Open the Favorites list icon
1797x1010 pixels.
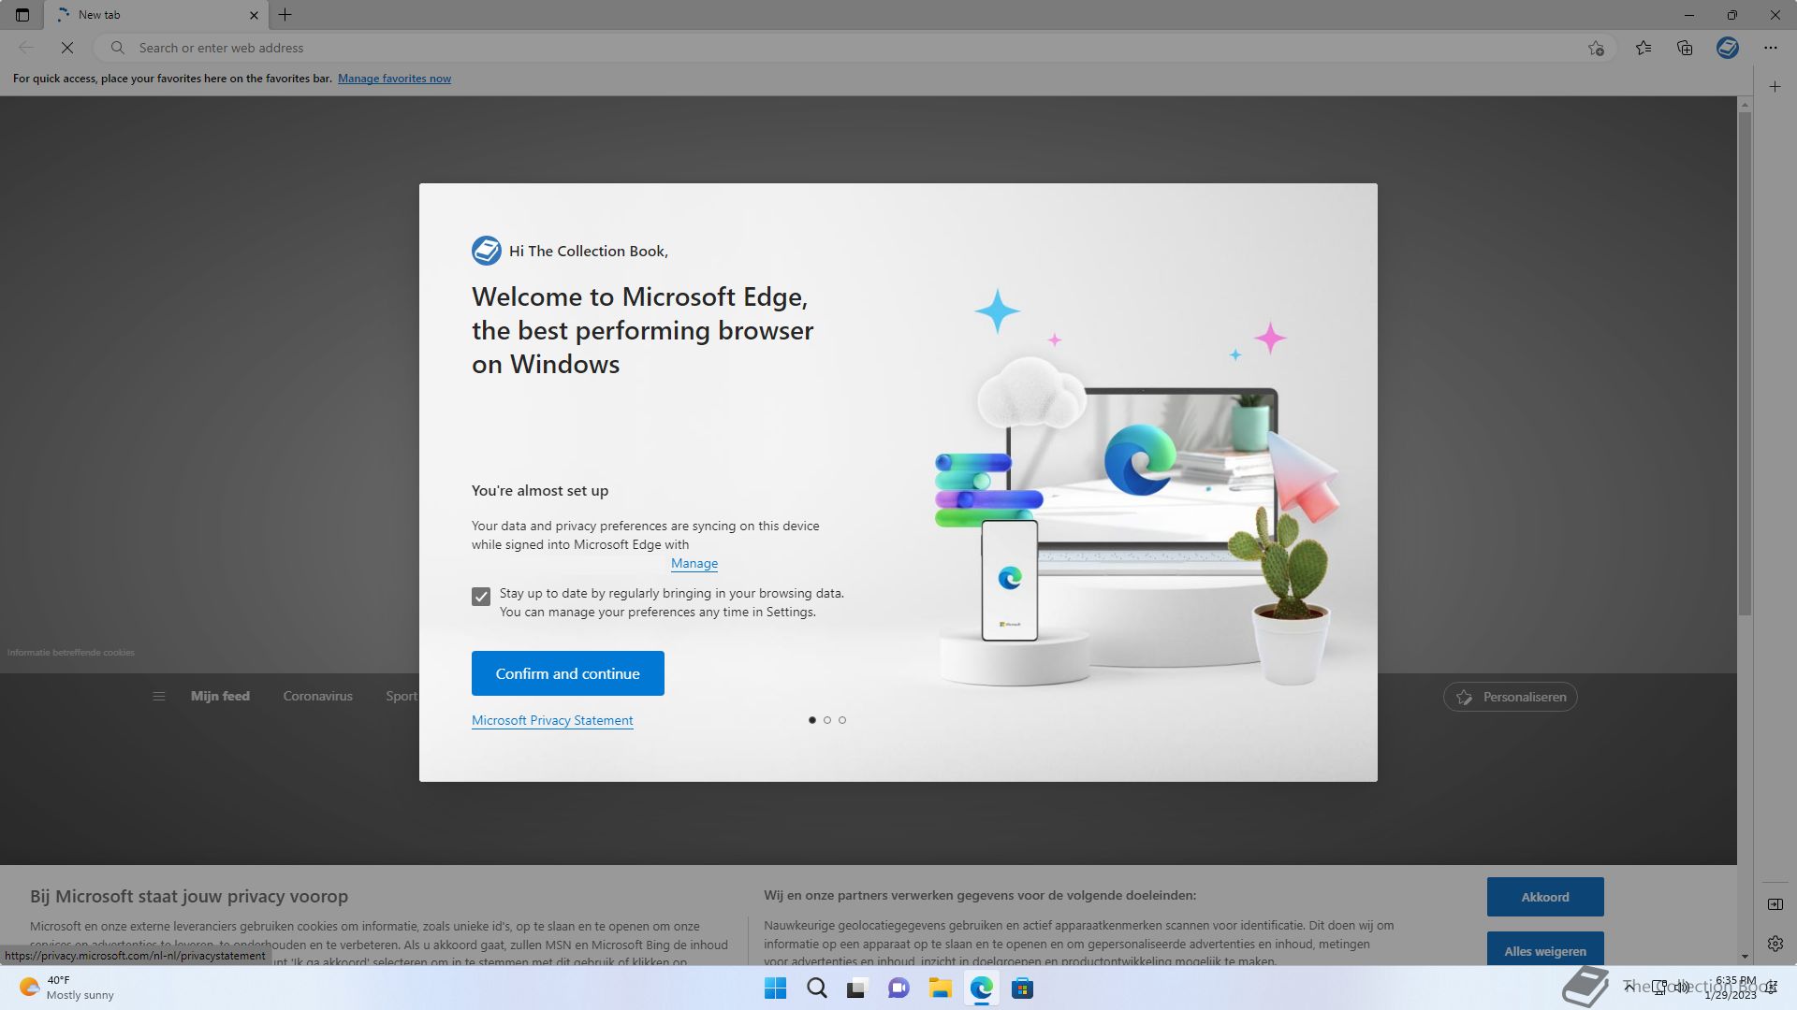(1644, 48)
